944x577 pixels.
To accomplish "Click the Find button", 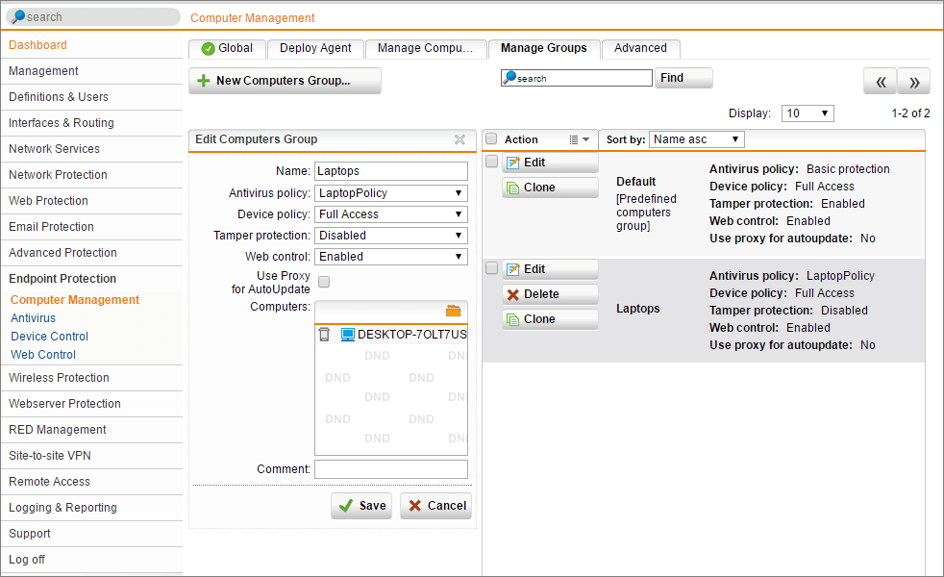I will coord(683,78).
